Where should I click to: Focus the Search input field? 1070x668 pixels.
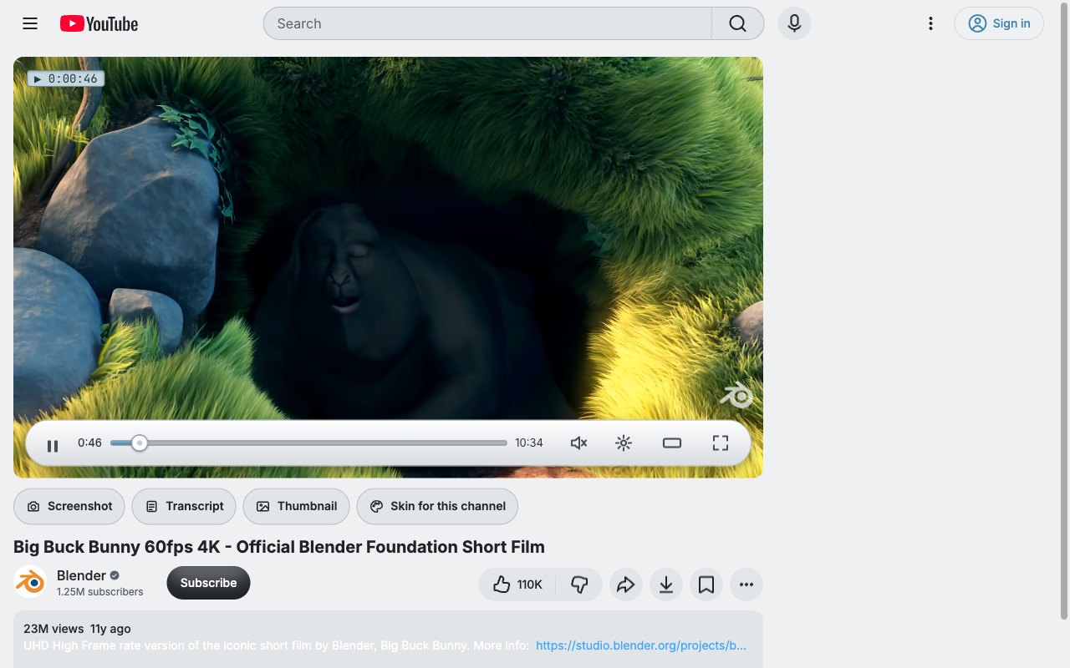(x=487, y=23)
